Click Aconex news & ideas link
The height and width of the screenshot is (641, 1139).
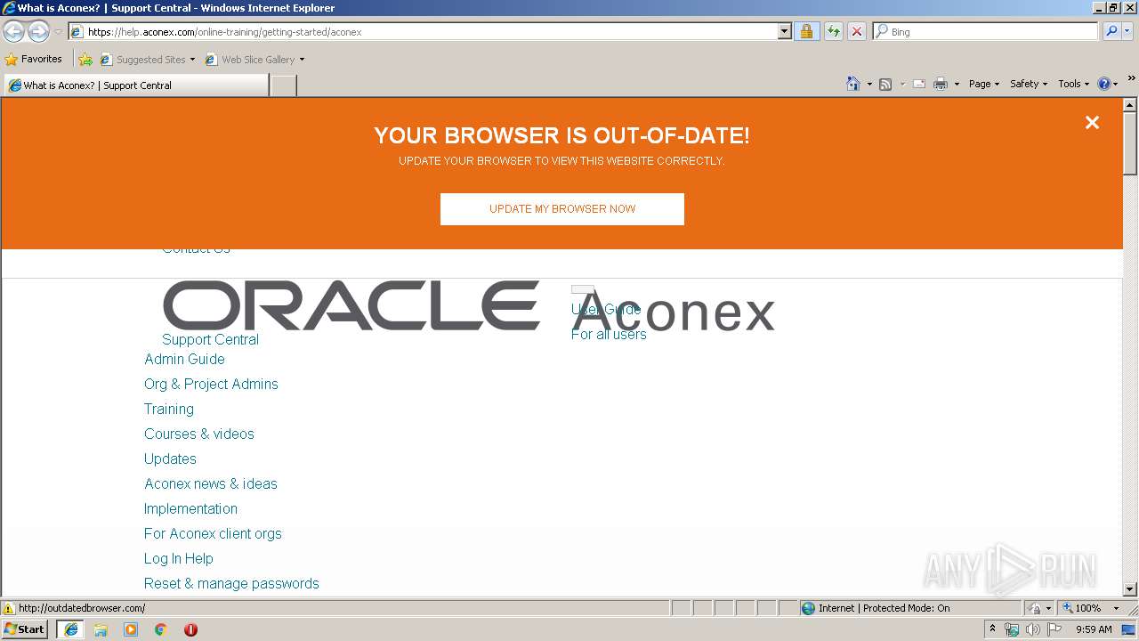(x=211, y=483)
